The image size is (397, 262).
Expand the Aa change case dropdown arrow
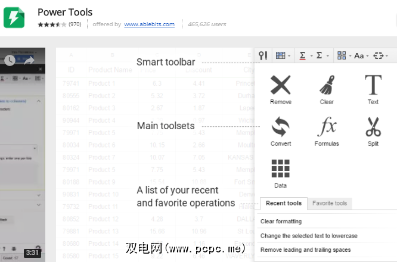367,56
